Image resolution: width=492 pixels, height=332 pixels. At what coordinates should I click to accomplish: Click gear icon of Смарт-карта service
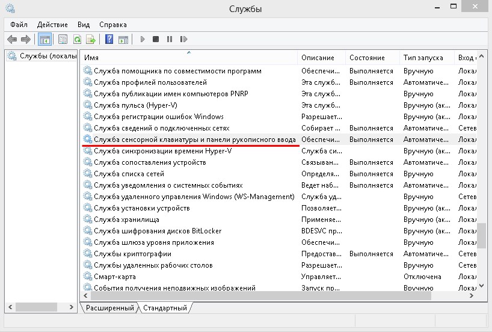[88, 276]
